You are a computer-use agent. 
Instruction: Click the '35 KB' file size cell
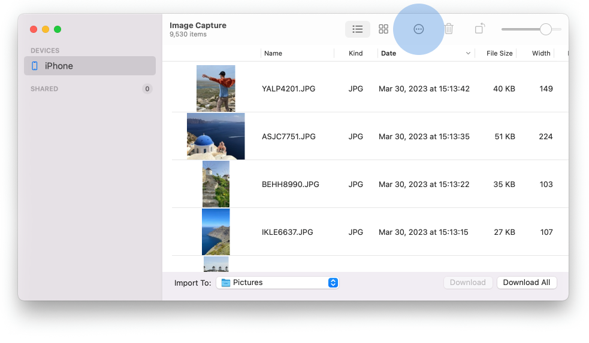point(504,185)
